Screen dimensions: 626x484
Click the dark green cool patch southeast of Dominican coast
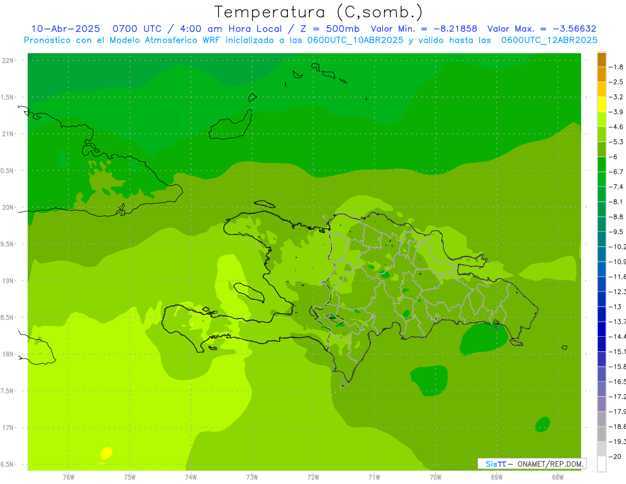[x=484, y=339]
